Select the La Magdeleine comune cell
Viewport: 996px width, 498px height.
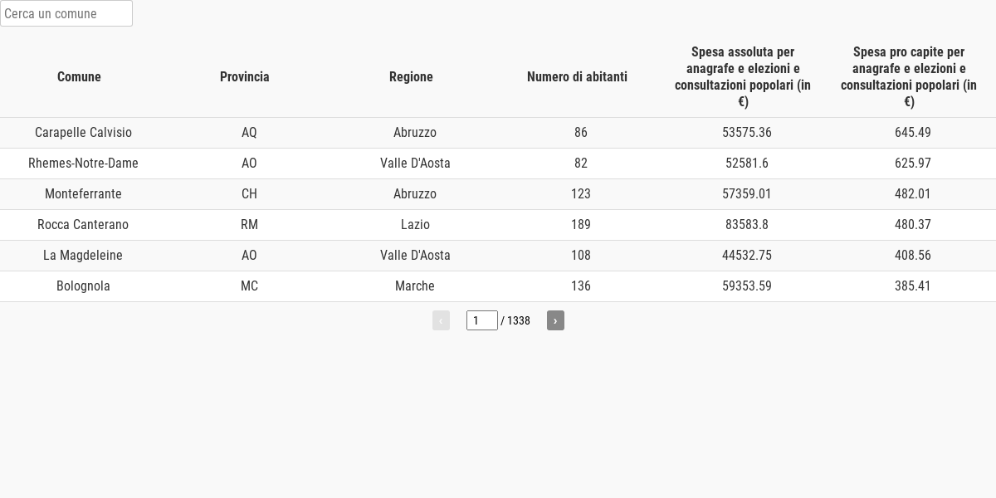(x=83, y=256)
